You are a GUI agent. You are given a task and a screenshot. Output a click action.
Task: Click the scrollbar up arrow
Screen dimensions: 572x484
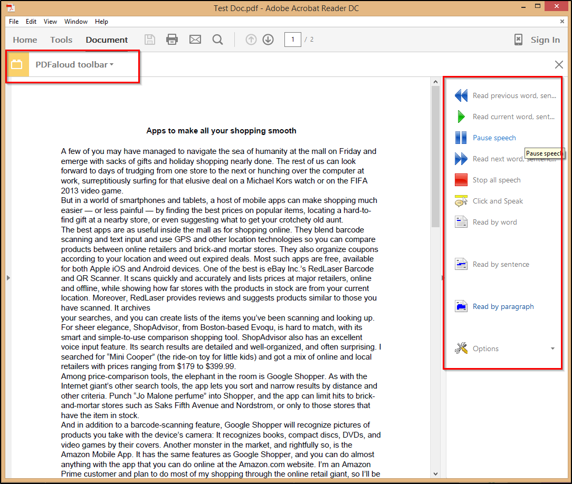pos(435,82)
